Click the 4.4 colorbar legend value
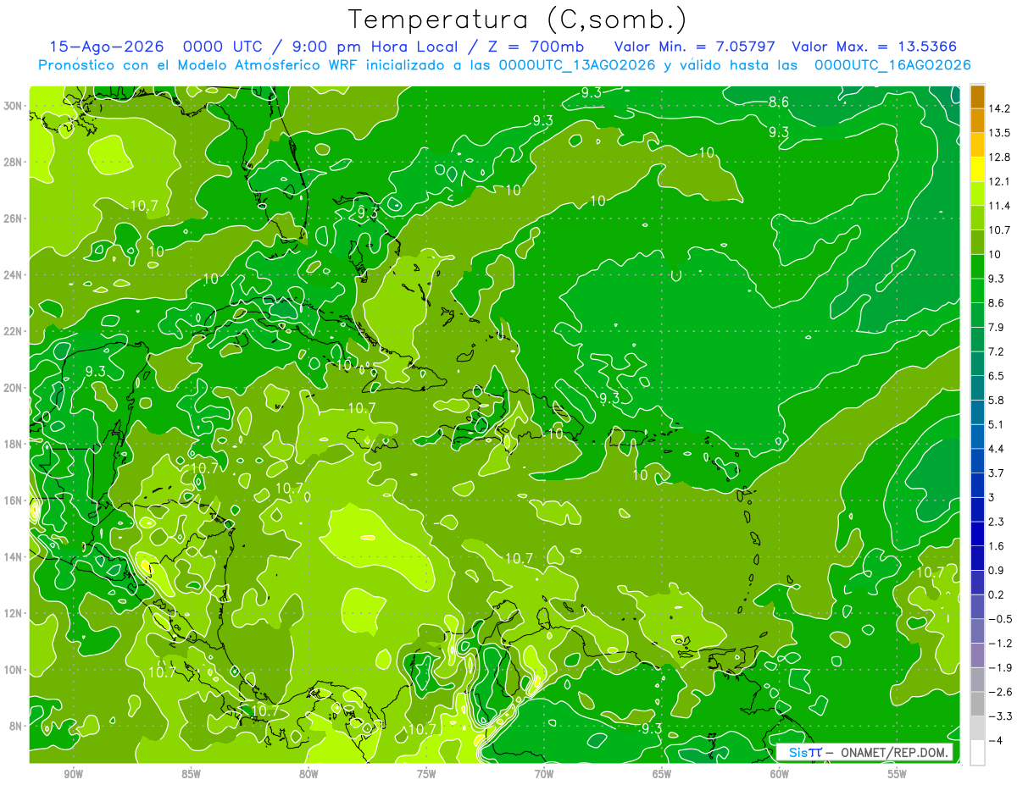Image resolution: width=1017 pixels, height=785 pixels. 997,449
